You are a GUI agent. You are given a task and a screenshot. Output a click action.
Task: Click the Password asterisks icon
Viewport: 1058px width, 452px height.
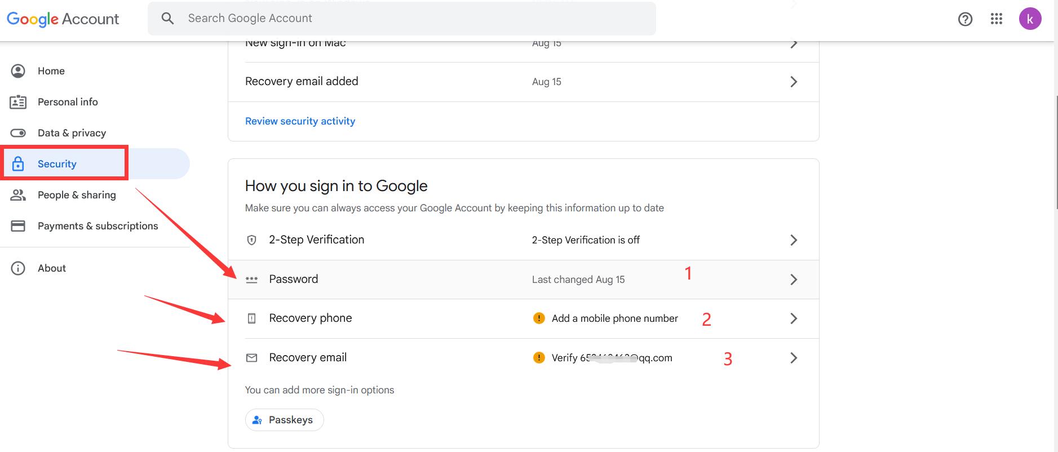252,280
